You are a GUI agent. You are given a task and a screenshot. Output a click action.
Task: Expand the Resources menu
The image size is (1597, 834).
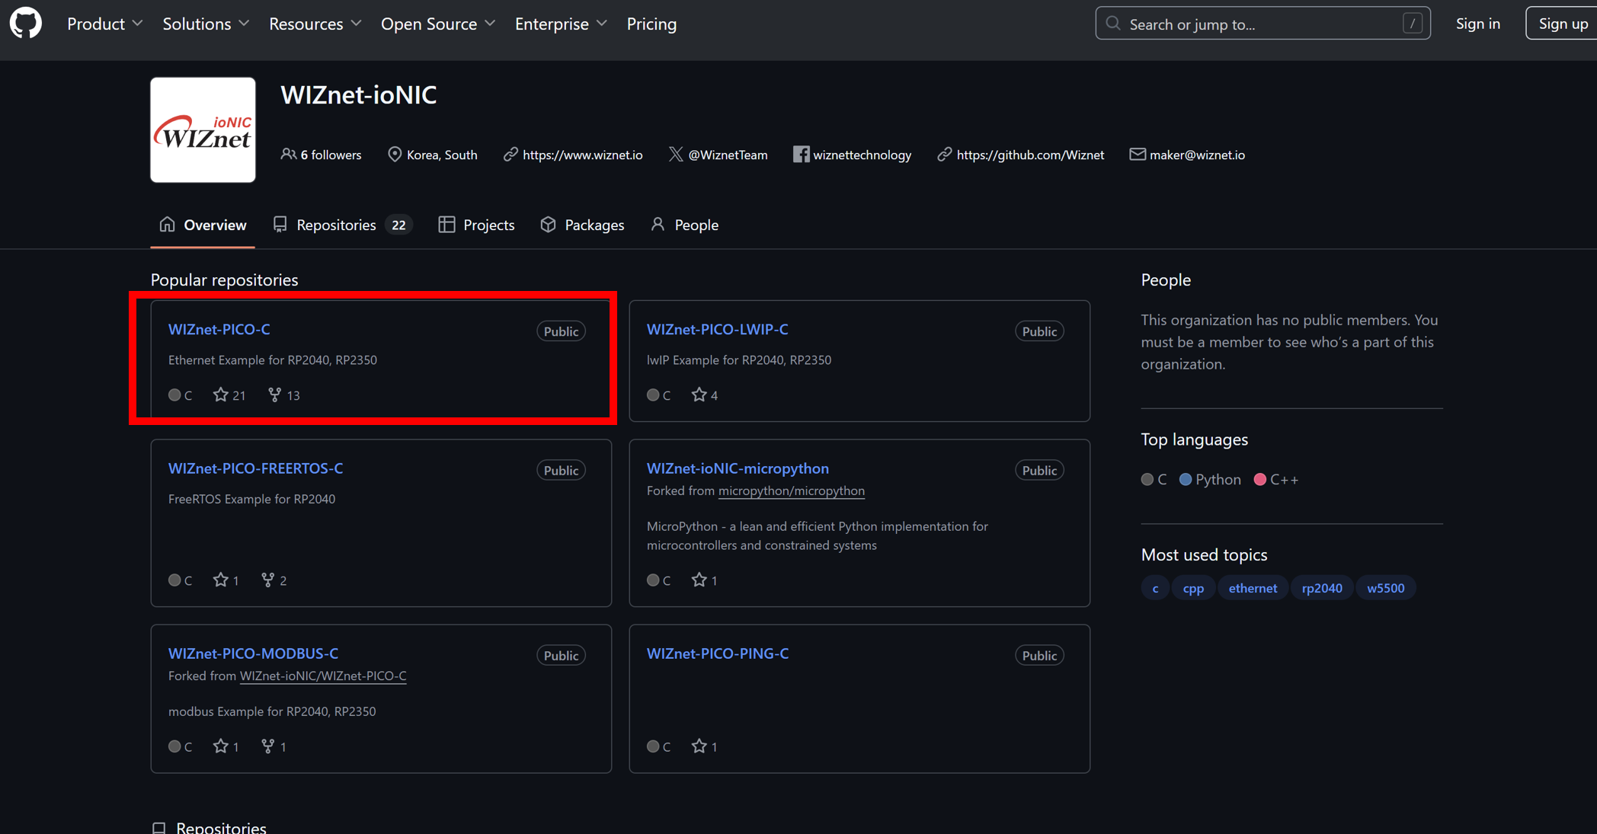315,24
